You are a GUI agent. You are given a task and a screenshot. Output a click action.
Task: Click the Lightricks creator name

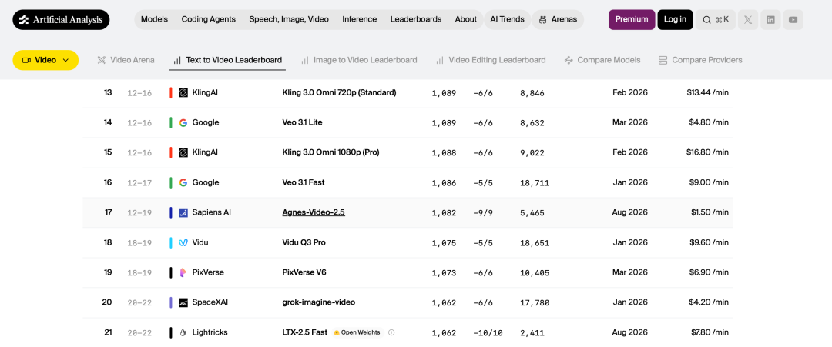(x=210, y=332)
